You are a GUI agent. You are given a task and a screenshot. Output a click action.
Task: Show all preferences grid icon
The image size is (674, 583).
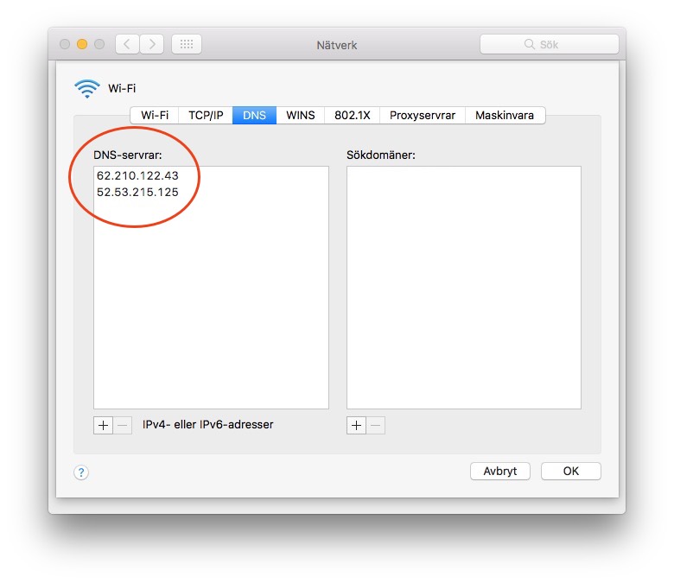tap(187, 44)
